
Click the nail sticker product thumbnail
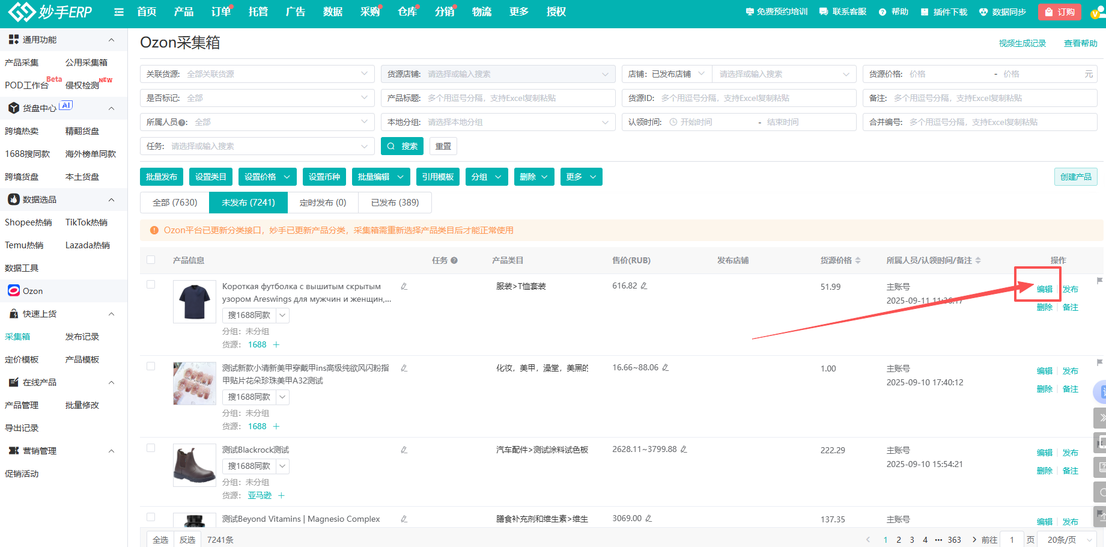194,384
